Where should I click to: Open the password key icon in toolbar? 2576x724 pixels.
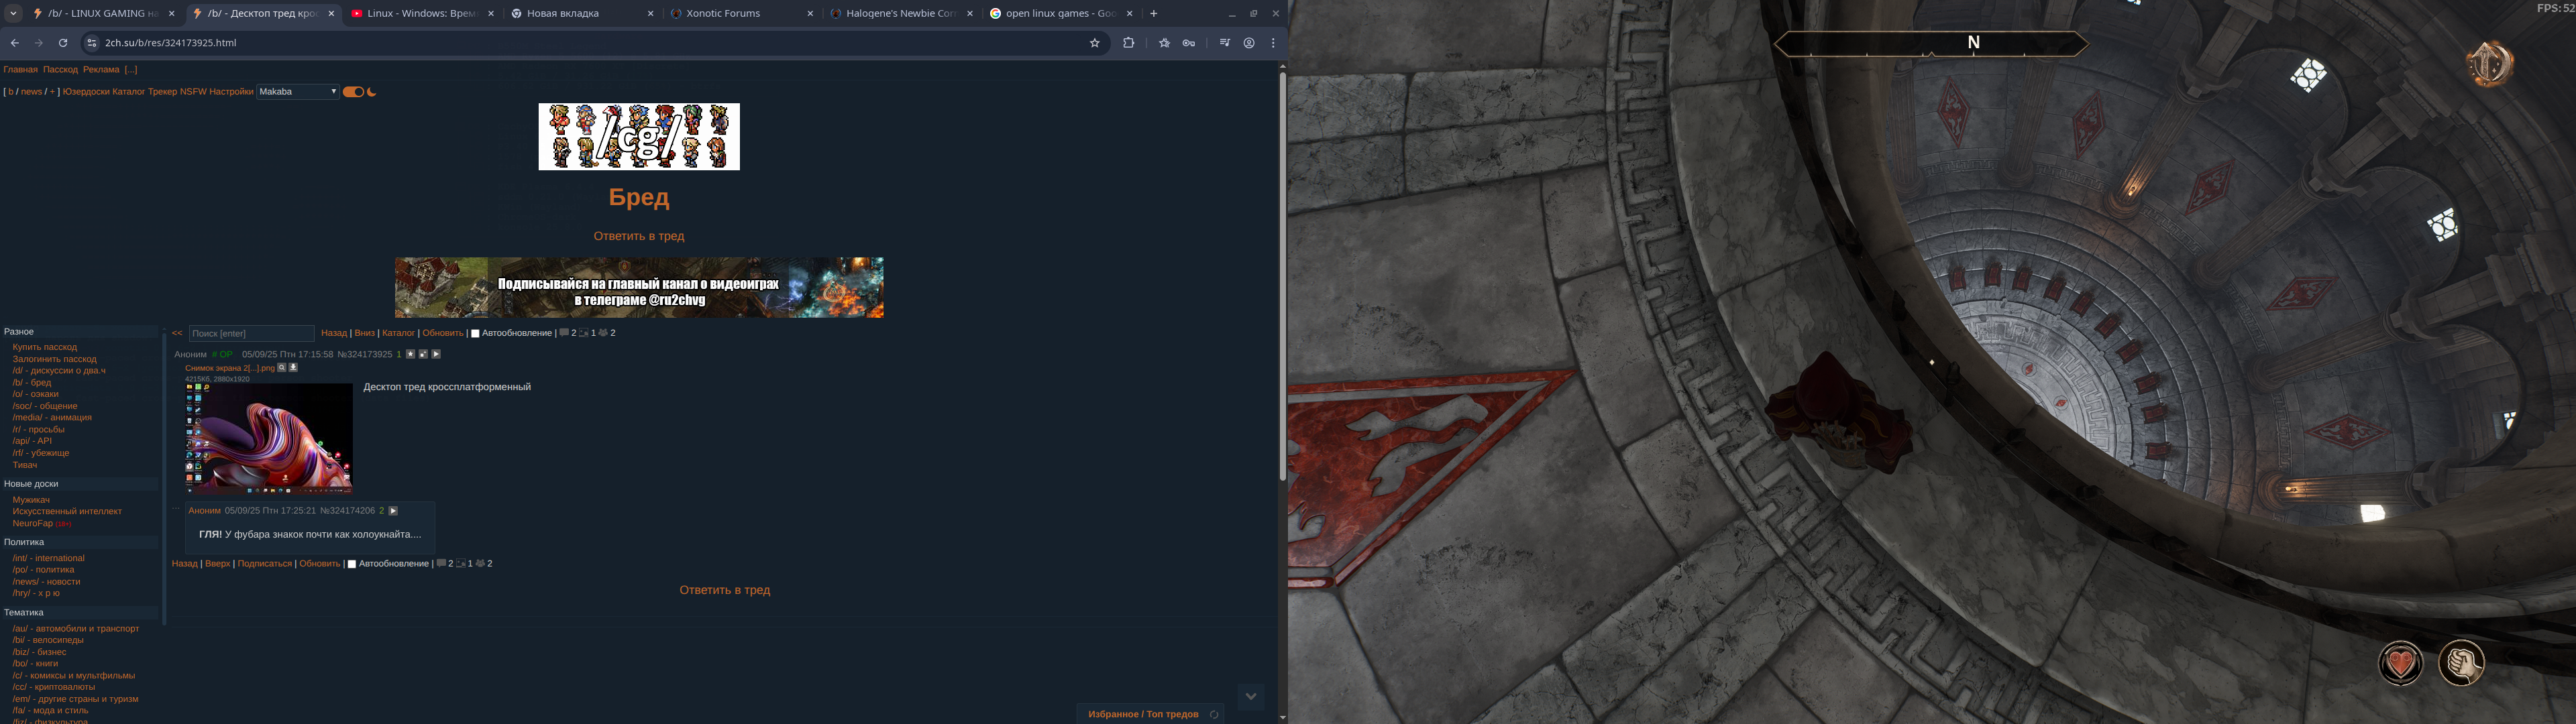tap(1189, 43)
